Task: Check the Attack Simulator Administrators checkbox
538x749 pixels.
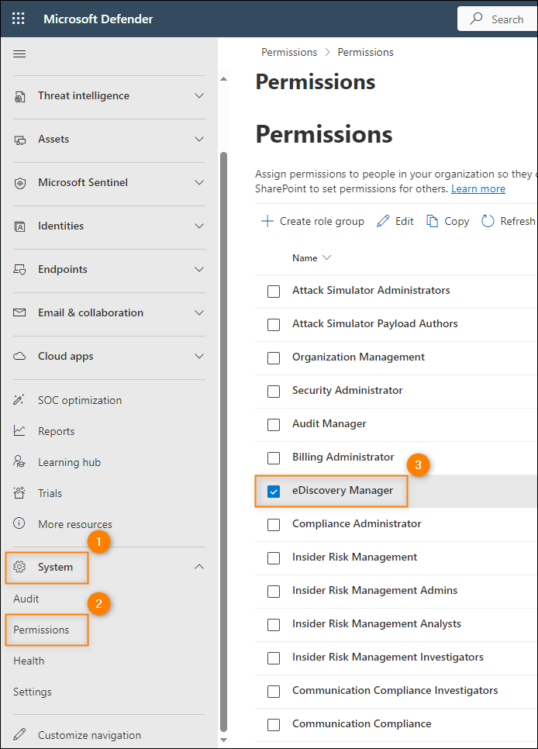Action: [x=274, y=292]
